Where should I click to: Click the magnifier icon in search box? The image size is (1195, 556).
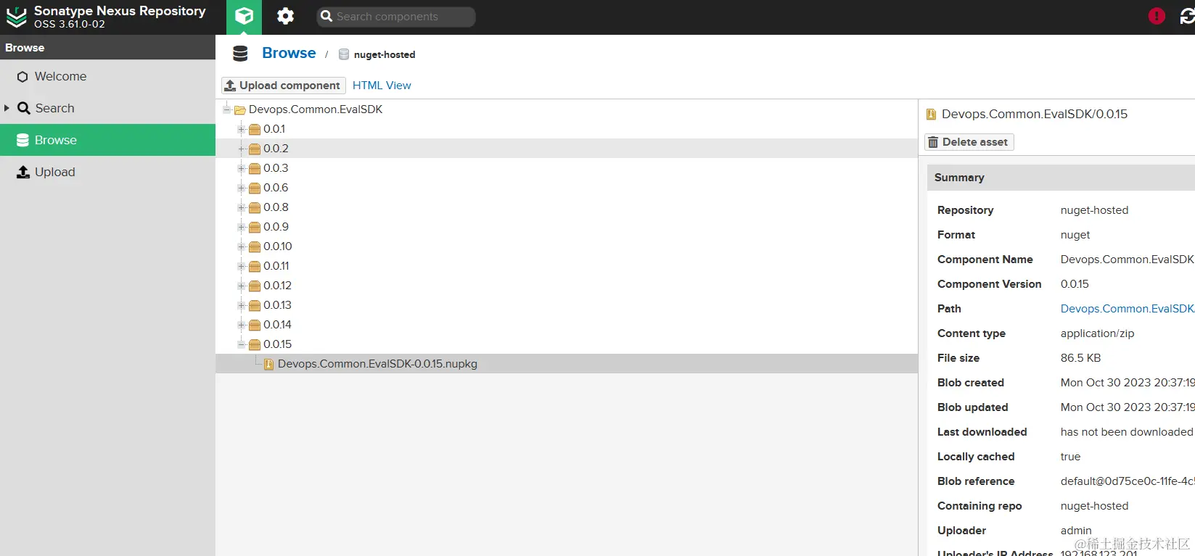coord(327,16)
